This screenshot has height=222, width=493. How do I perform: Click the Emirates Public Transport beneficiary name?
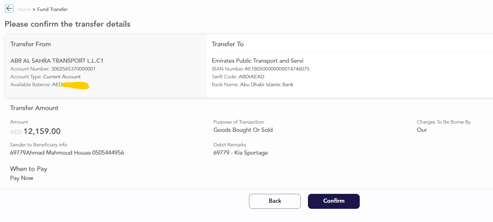pyautogui.click(x=258, y=61)
